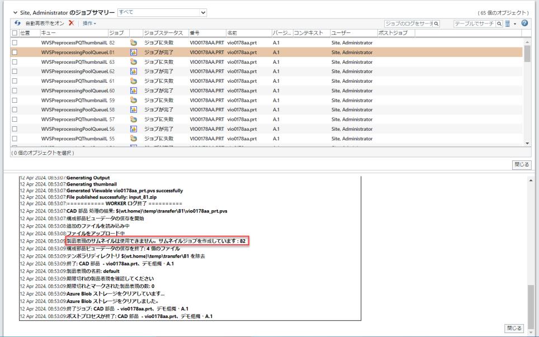The image size is (539, 337).
Task: Click the log panel vertical scrollbar thumb
Action: click(x=531, y=306)
